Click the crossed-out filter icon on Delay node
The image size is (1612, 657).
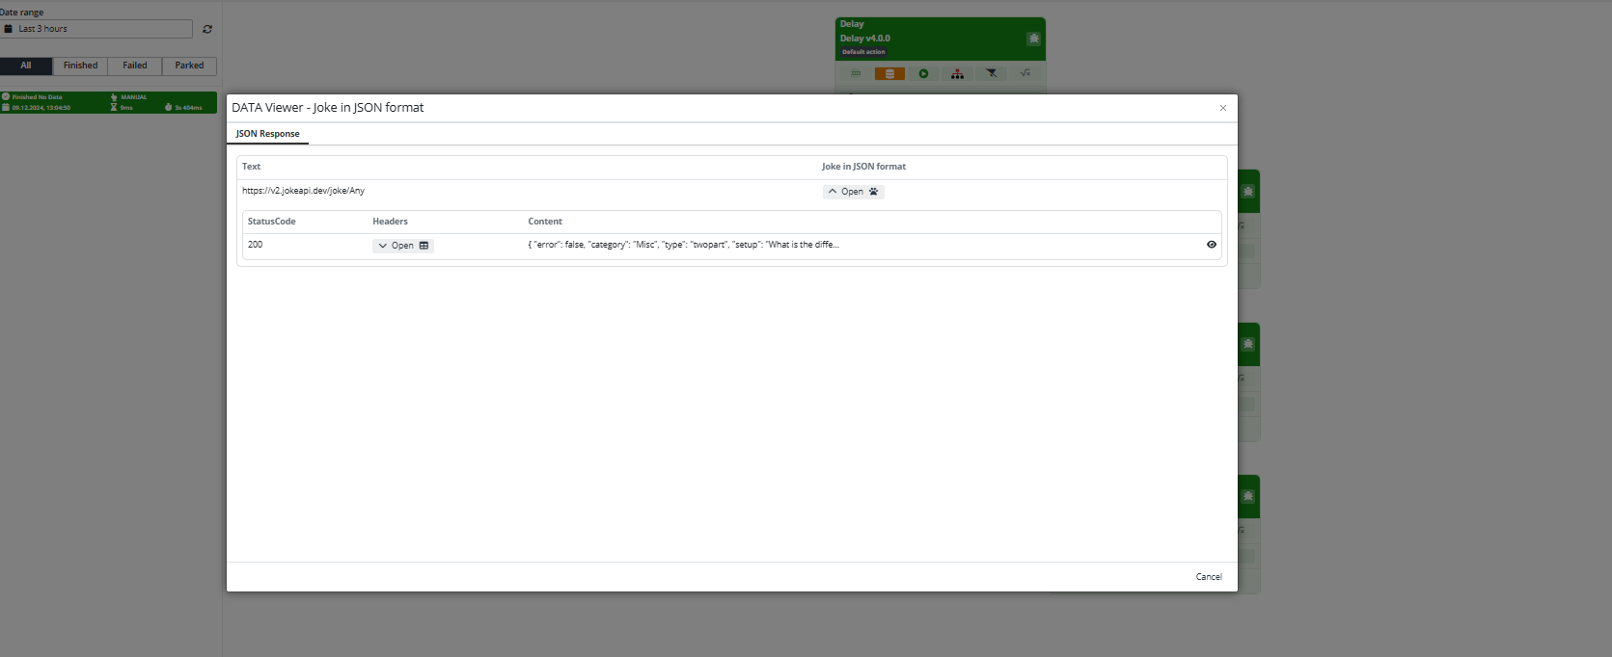(x=991, y=73)
